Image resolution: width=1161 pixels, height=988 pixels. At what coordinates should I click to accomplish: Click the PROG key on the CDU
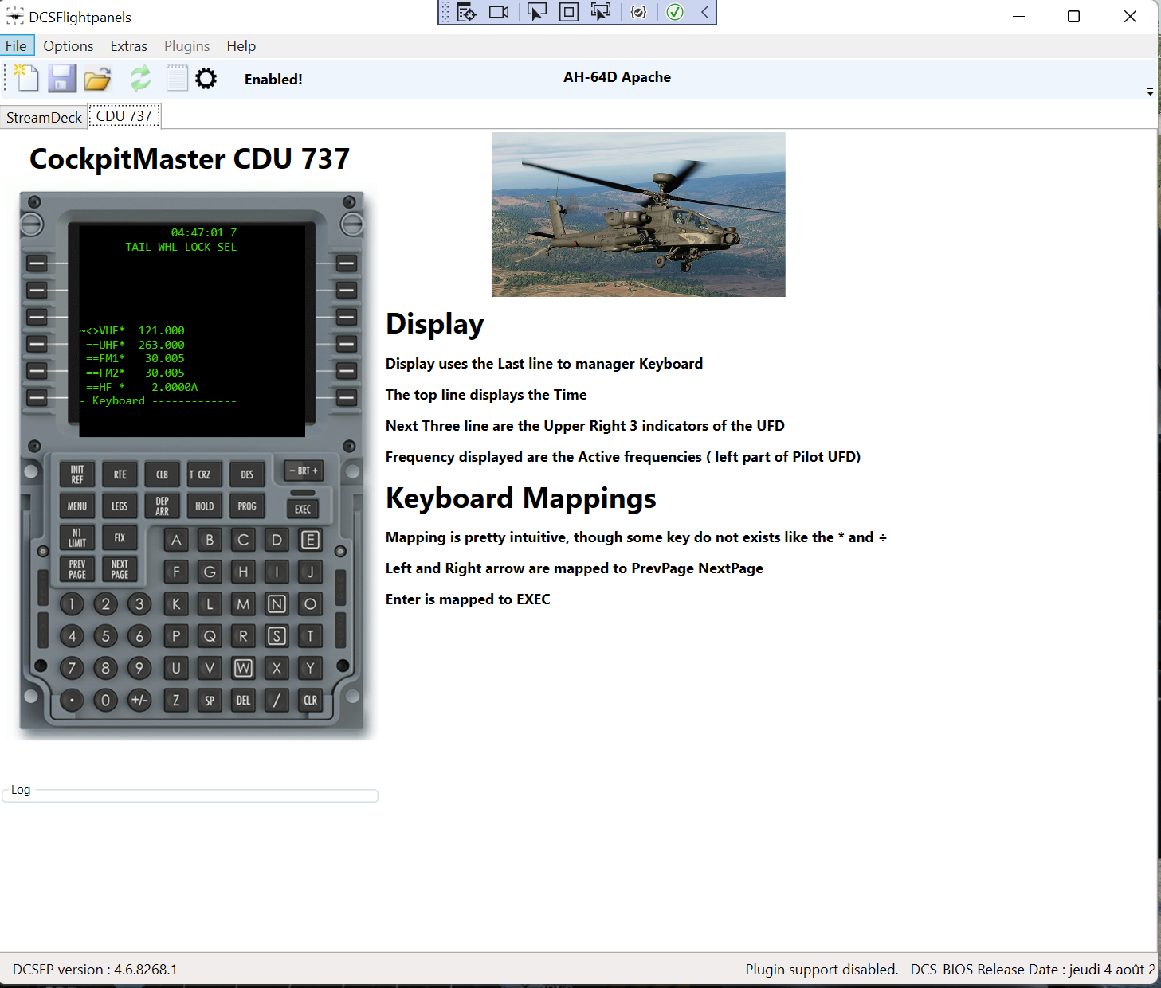247,506
